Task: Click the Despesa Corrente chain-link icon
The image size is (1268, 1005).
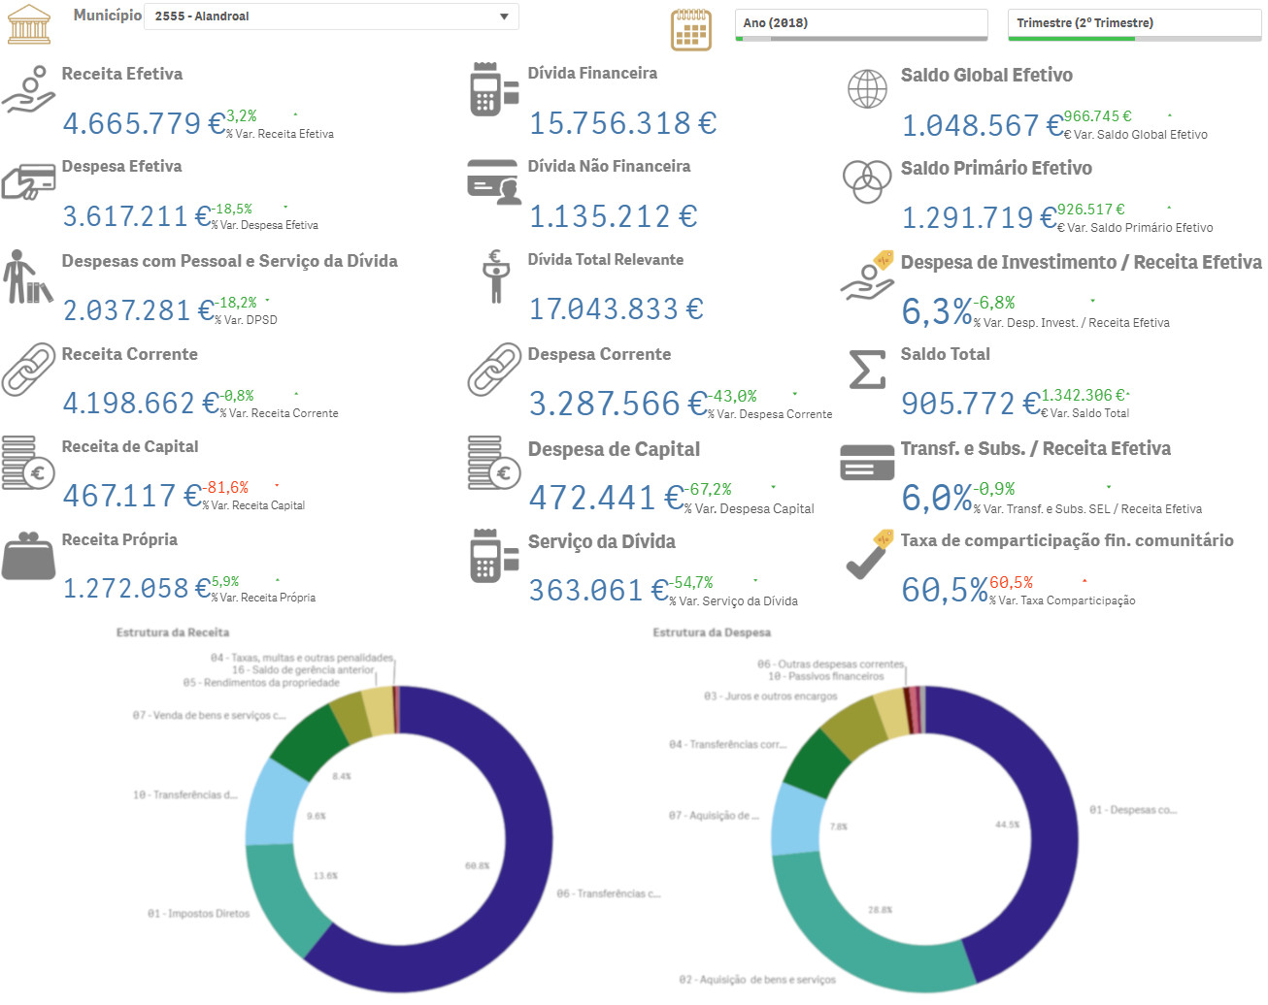Action: pyautogui.click(x=494, y=370)
